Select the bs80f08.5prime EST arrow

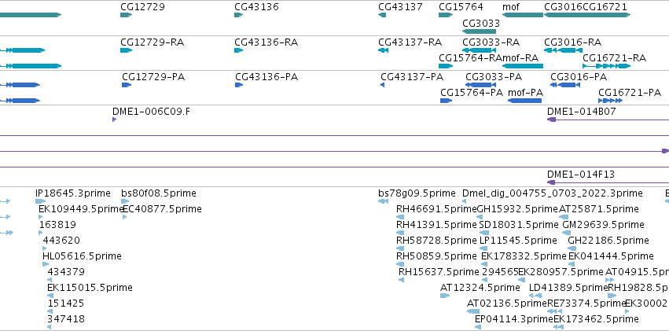coord(125,201)
